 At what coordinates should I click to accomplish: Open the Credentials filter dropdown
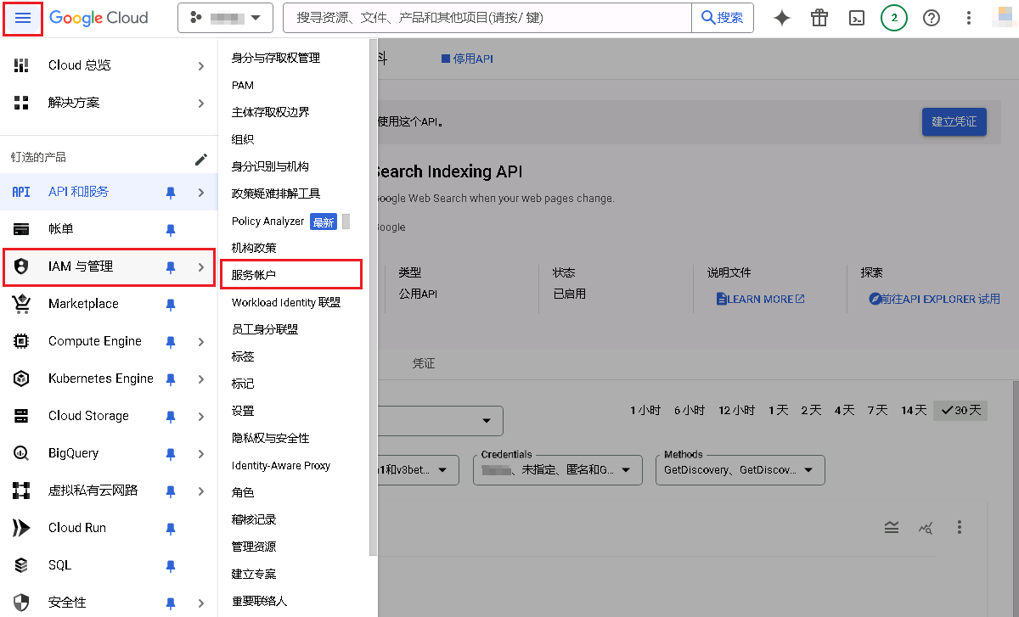click(556, 470)
